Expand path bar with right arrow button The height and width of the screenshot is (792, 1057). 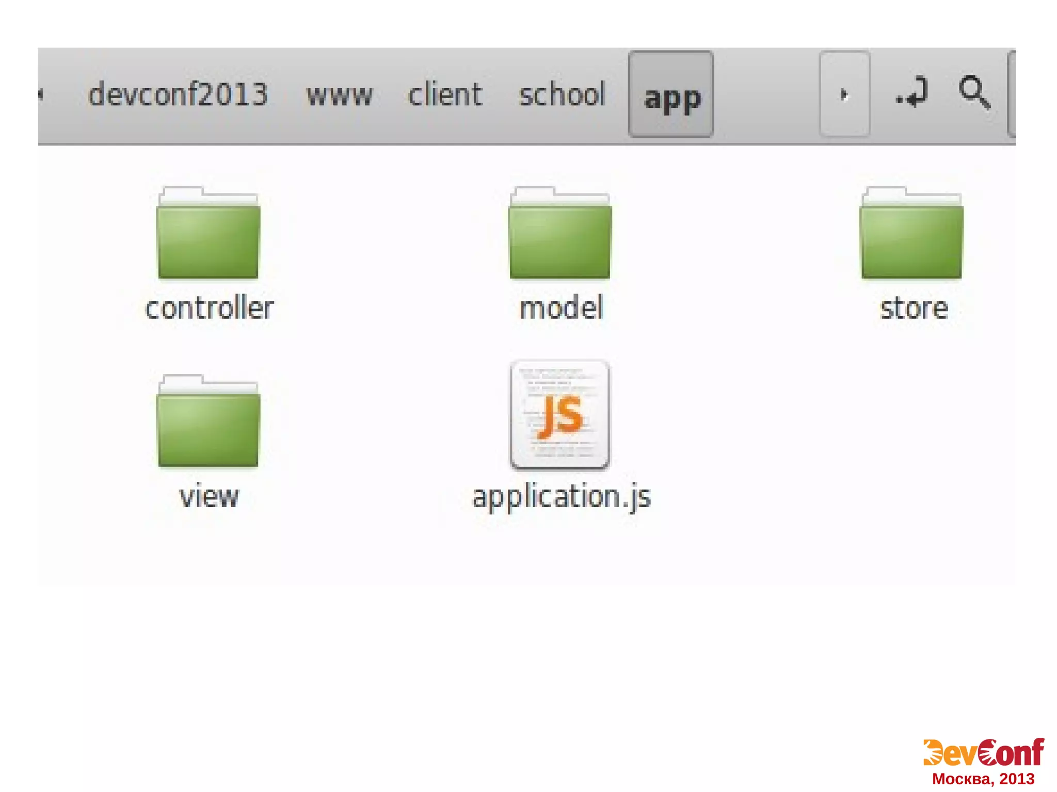844,94
